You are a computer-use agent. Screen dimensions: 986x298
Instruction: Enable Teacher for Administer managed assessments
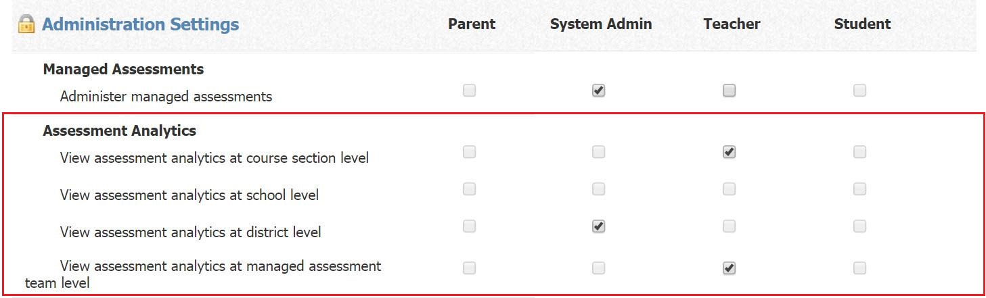click(x=729, y=91)
